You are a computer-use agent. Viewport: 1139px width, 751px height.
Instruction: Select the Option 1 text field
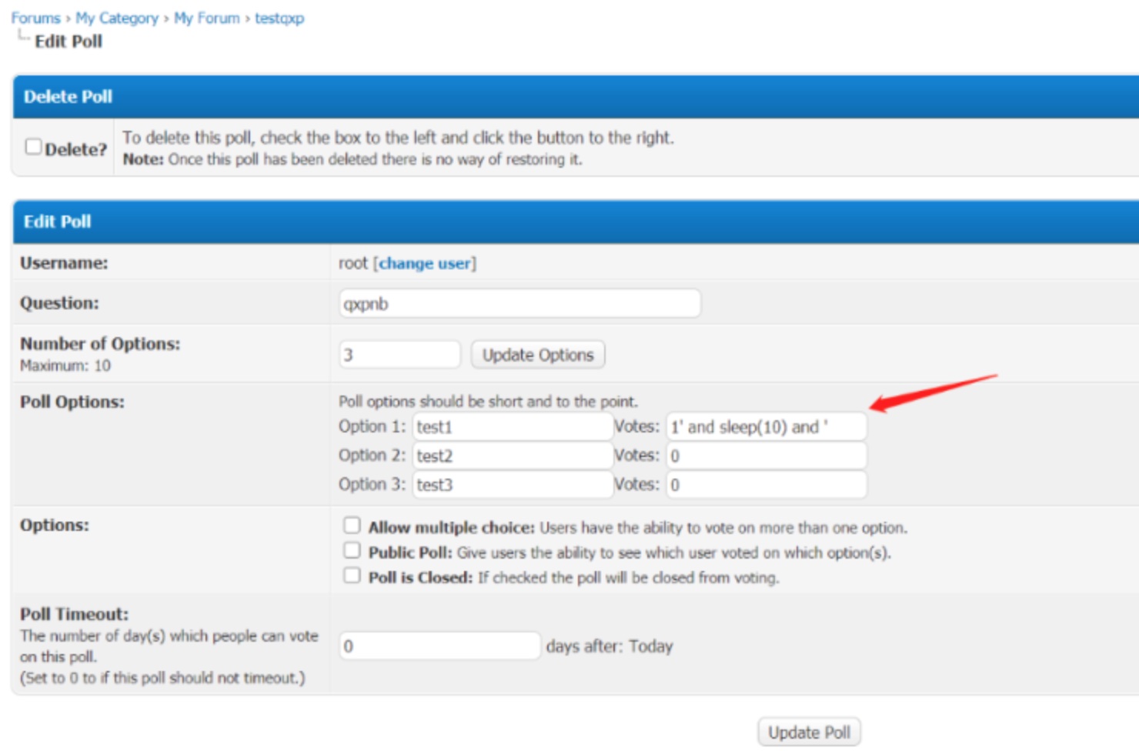[513, 427]
